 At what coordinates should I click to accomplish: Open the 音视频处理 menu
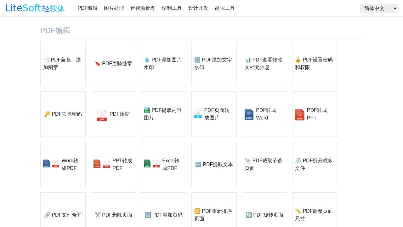(143, 8)
